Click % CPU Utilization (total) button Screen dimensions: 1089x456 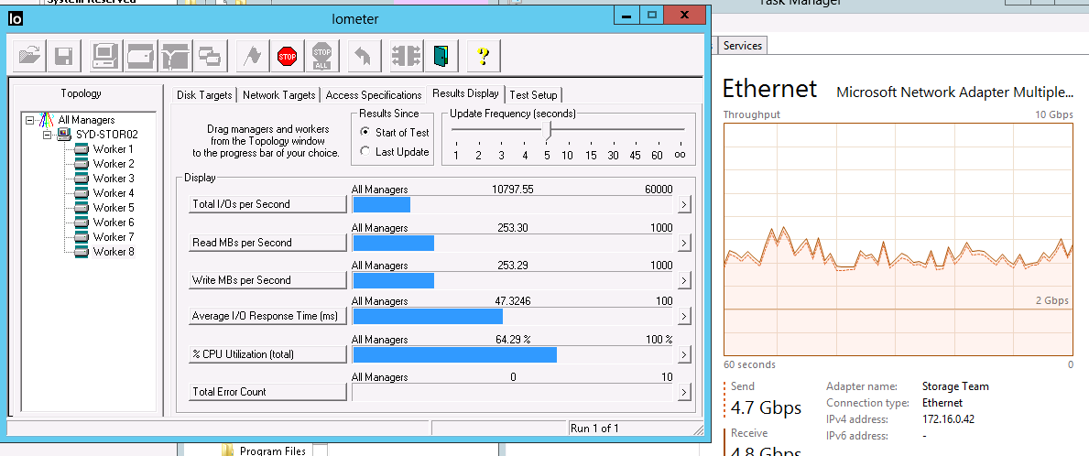coord(268,354)
